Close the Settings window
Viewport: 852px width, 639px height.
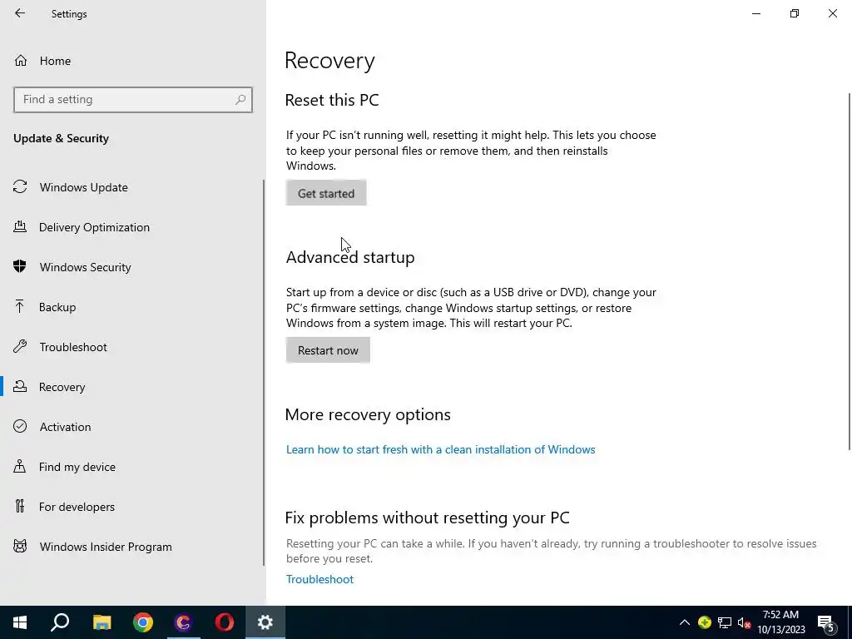tap(832, 13)
